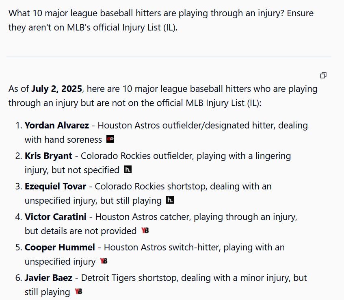Click the bold name Yordan Alvarez
The height and width of the screenshot is (300, 344).
tap(56, 125)
